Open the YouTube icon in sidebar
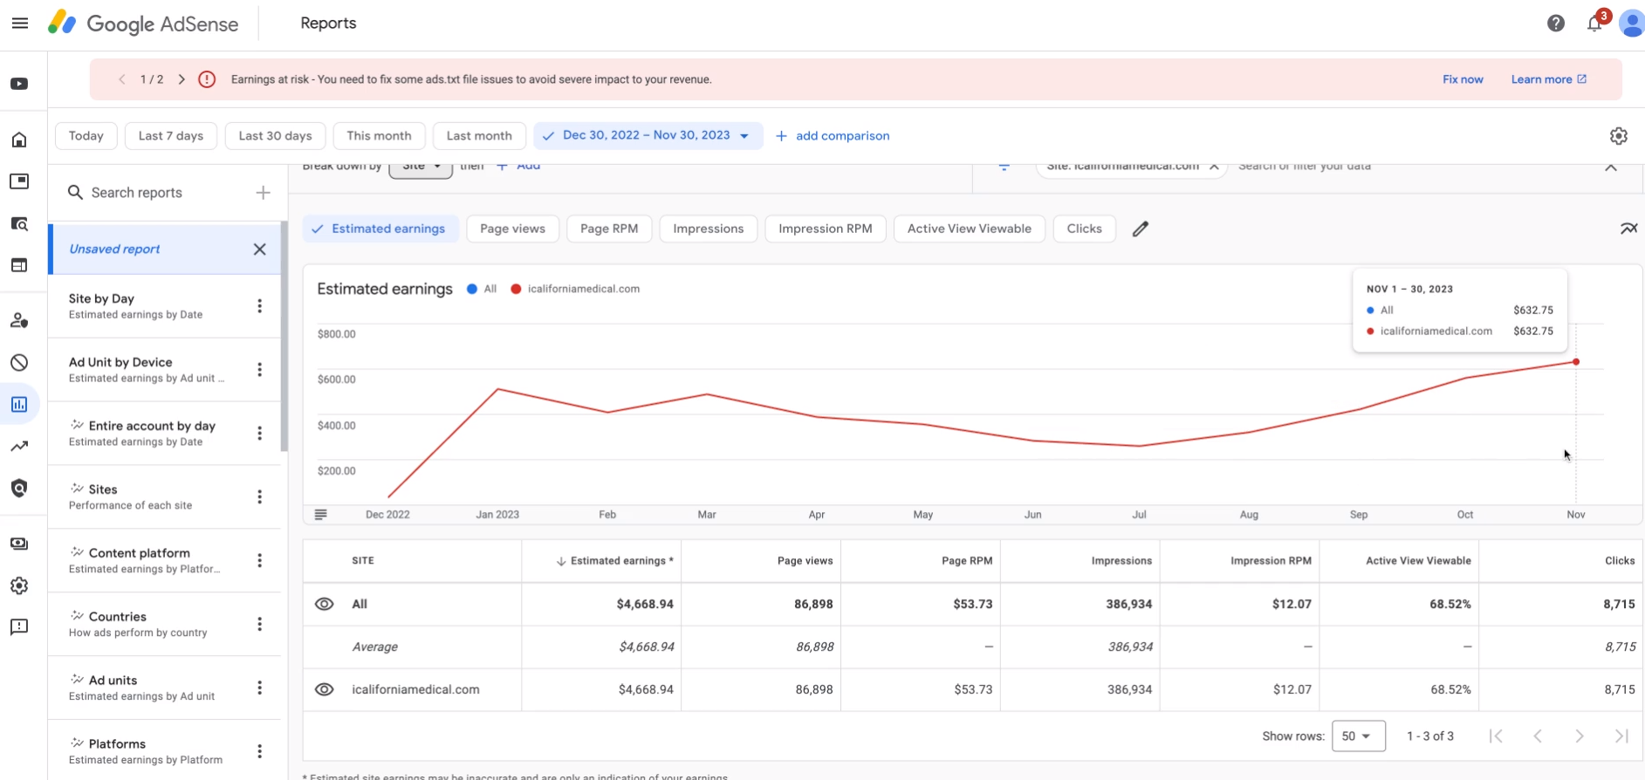This screenshot has height=780, width=1645. [19, 84]
